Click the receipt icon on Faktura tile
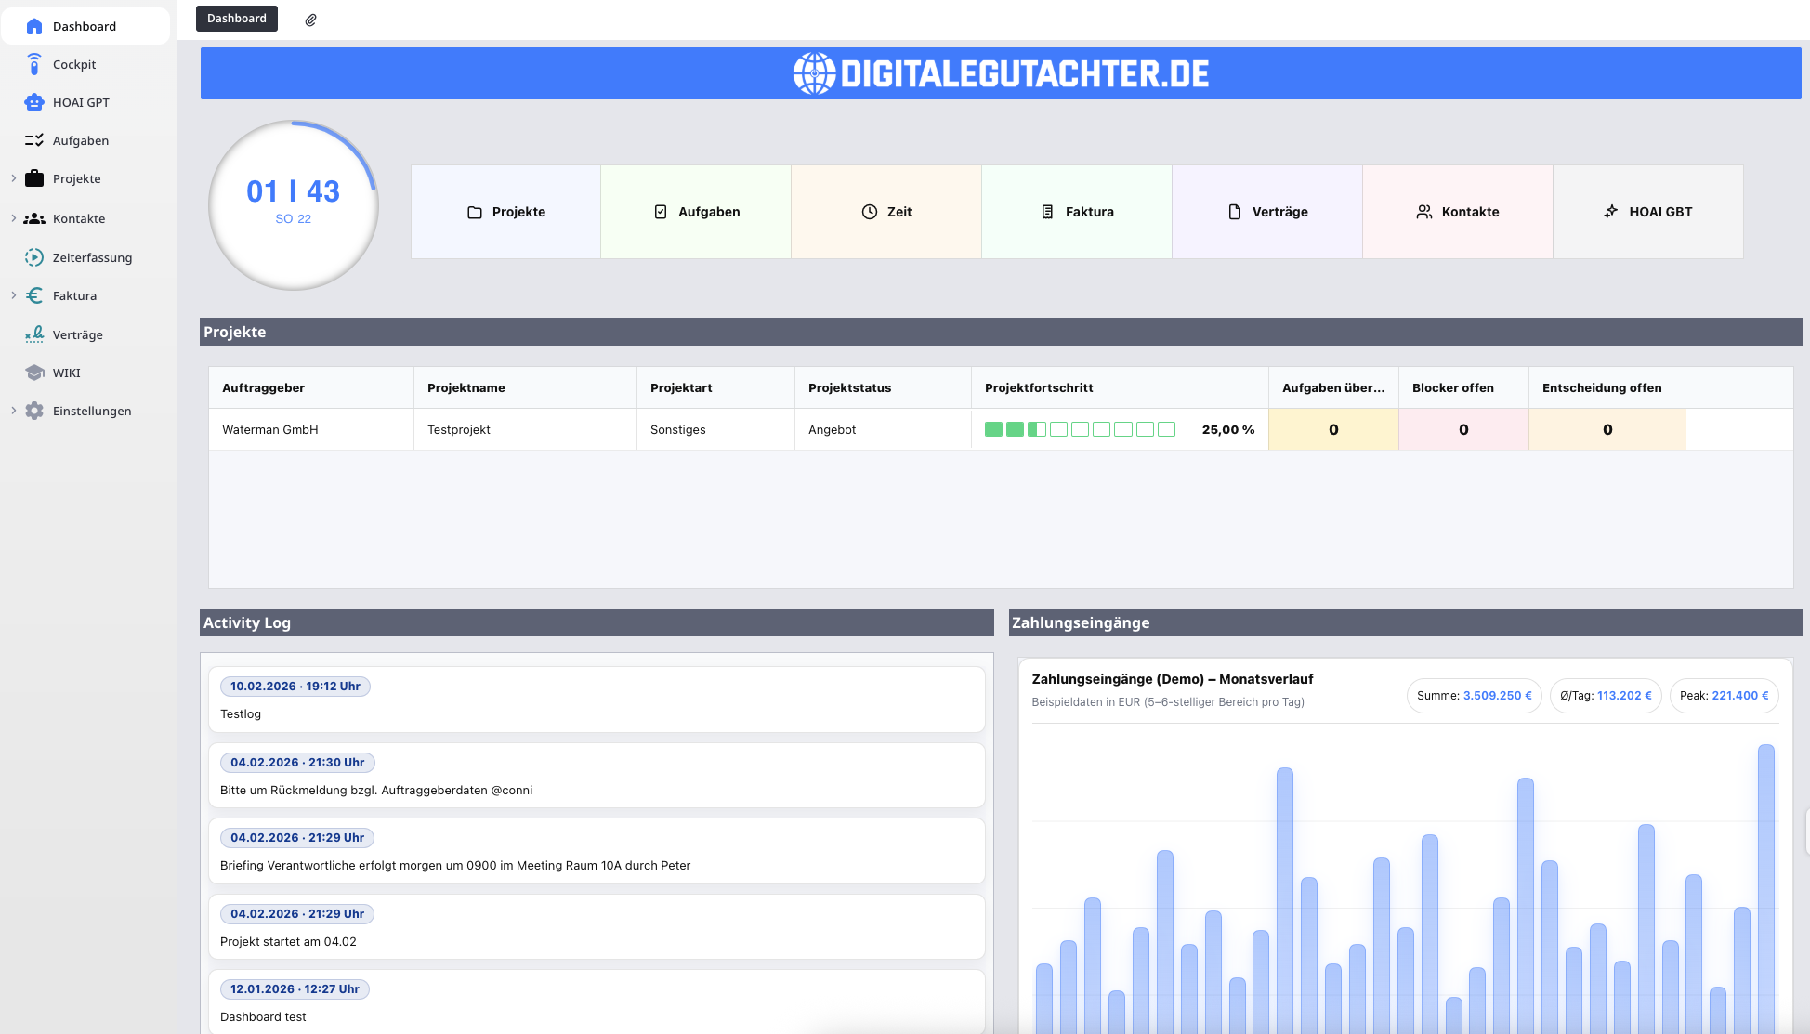Image resolution: width=1810 pixels, height=1034 pixels. 1047,212
